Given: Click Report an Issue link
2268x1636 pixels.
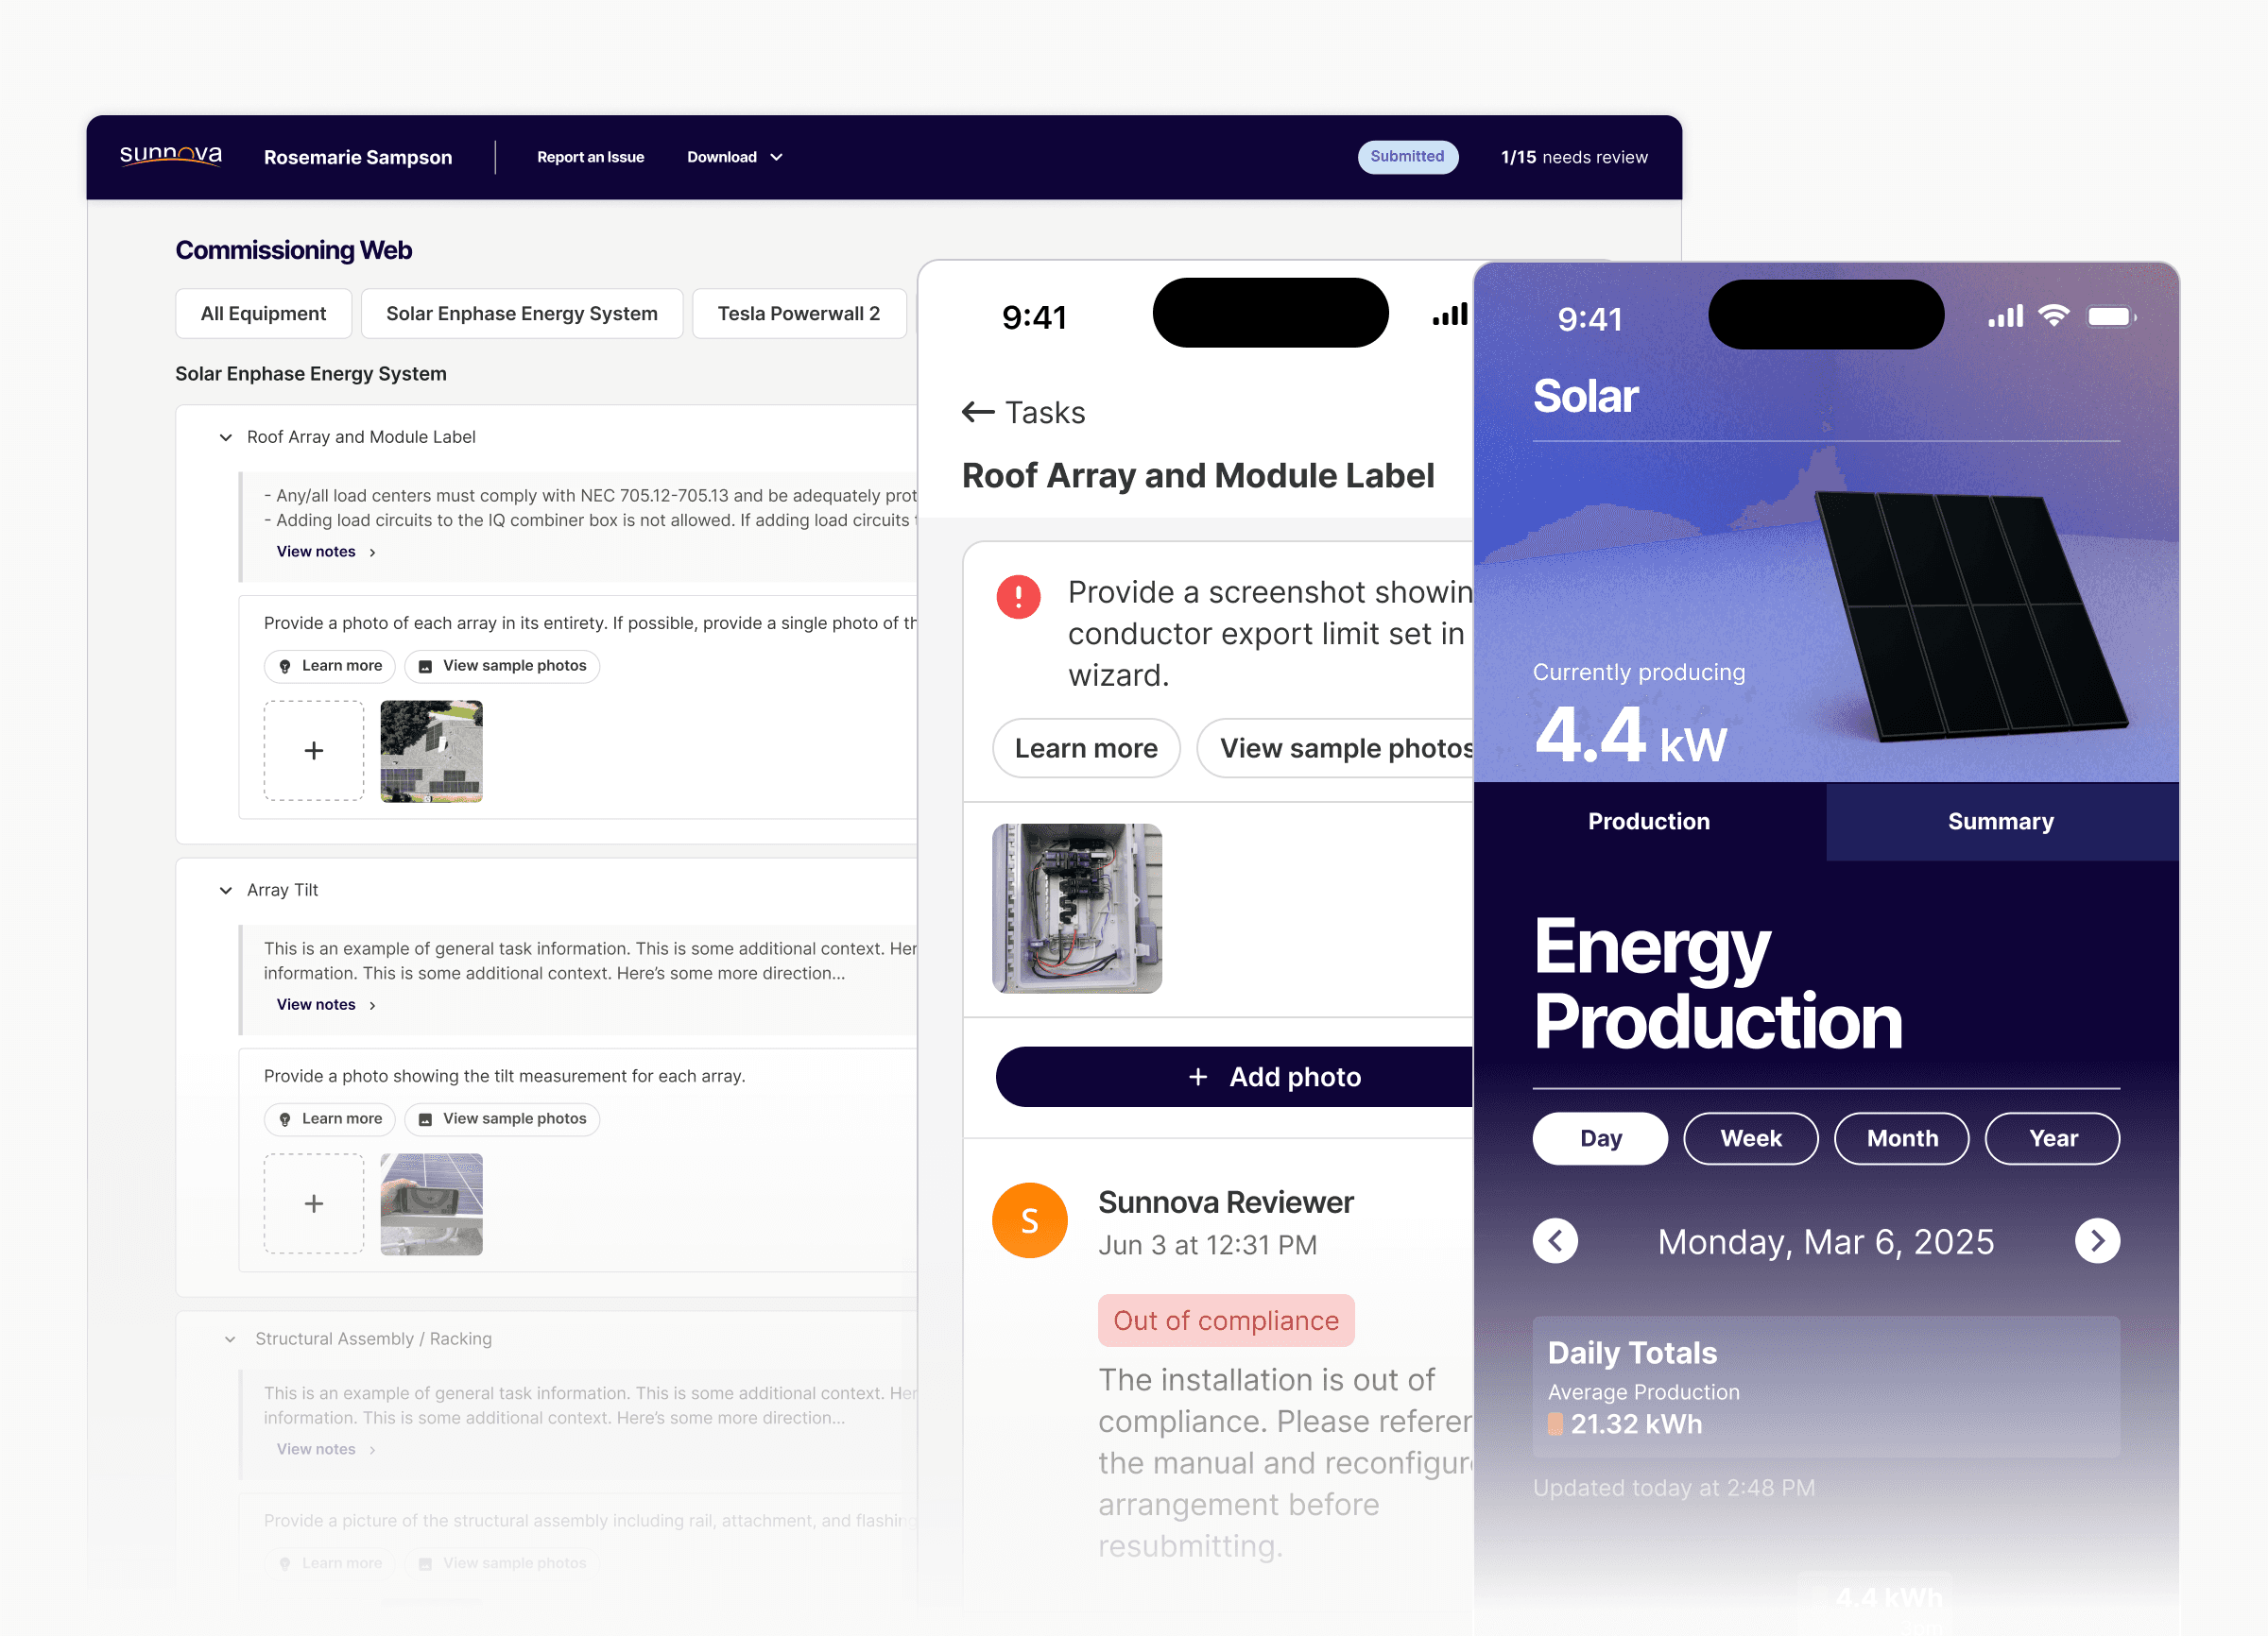Looking at the screenshot, I should [590, 157].
